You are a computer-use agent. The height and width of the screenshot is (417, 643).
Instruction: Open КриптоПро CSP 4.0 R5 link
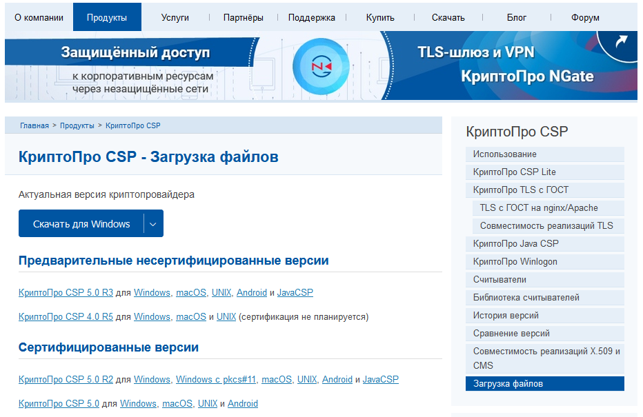point(66,316)
